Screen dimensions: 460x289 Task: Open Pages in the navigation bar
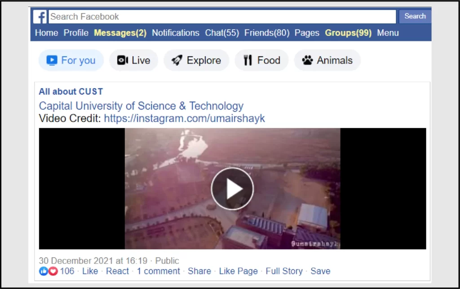point(307,33)
